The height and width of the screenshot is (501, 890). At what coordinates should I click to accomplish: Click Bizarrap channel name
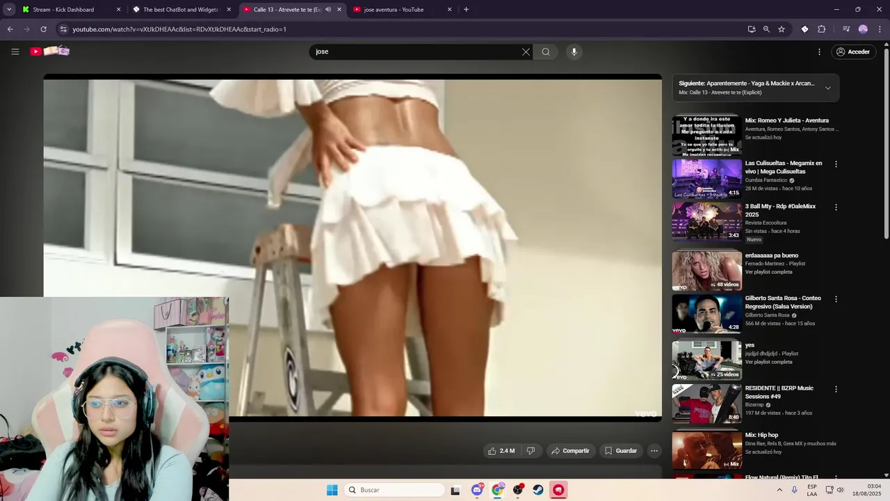755,404
